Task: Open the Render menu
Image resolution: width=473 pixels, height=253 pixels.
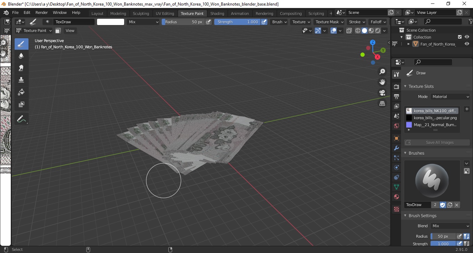Action: pyautogui.click(x=41, y=13)
